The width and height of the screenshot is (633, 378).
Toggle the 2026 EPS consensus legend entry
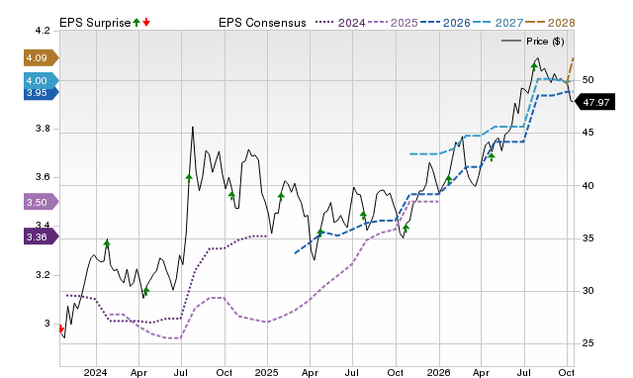[x=445, y=23]
